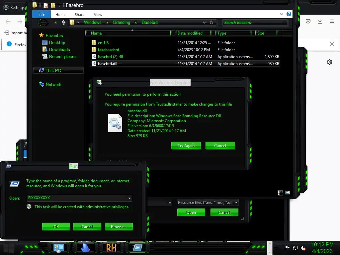
Task: Click OK in the Run dialog
Action: [56, 226]
